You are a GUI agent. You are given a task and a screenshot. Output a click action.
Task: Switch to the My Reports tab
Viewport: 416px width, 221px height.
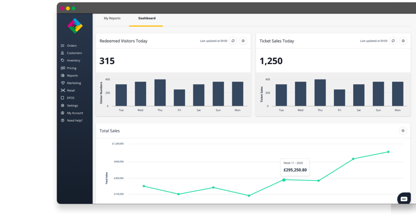point(112,19)
